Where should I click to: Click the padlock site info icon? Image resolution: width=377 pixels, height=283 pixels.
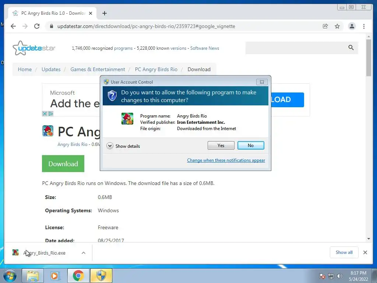pyautogui.click(x=51, y=26)
